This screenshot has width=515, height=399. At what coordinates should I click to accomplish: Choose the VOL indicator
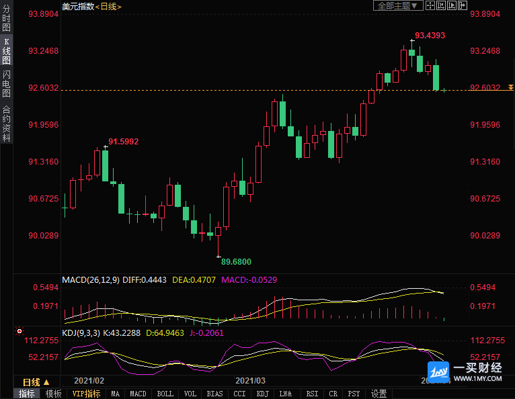(x=190, y=394)
